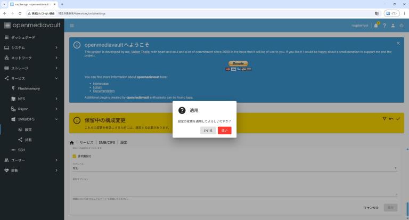Open SMB/CIFS 設定 settings item
This screenshot has width=409, height=220.
point(28,129)
